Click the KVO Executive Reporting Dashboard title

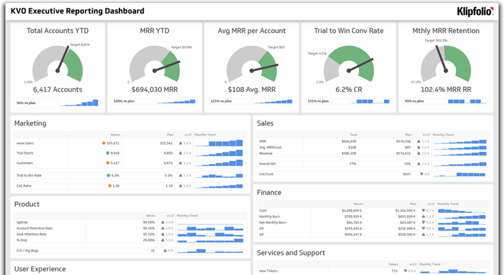point(77,11)
